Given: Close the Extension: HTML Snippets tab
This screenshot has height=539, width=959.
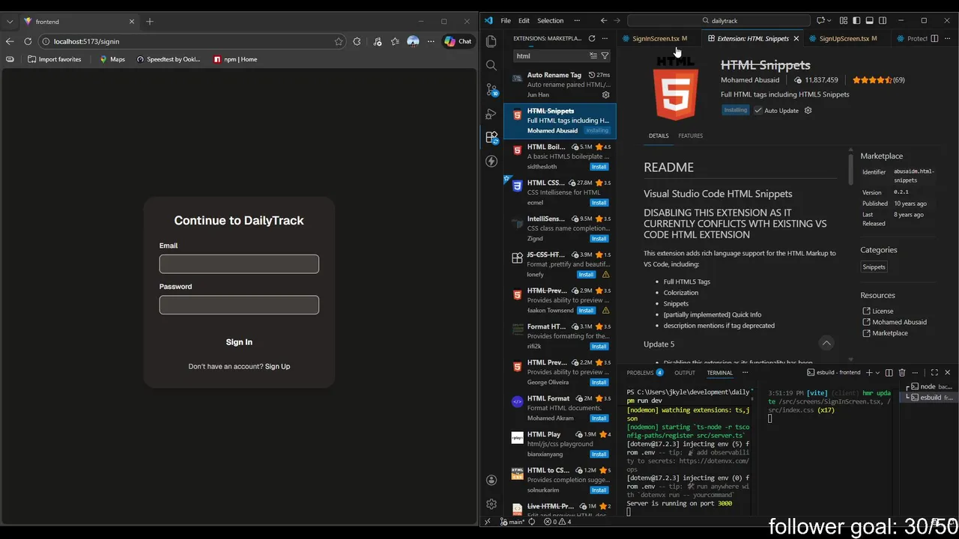Looking at the screenshot, I should point(796,38).
